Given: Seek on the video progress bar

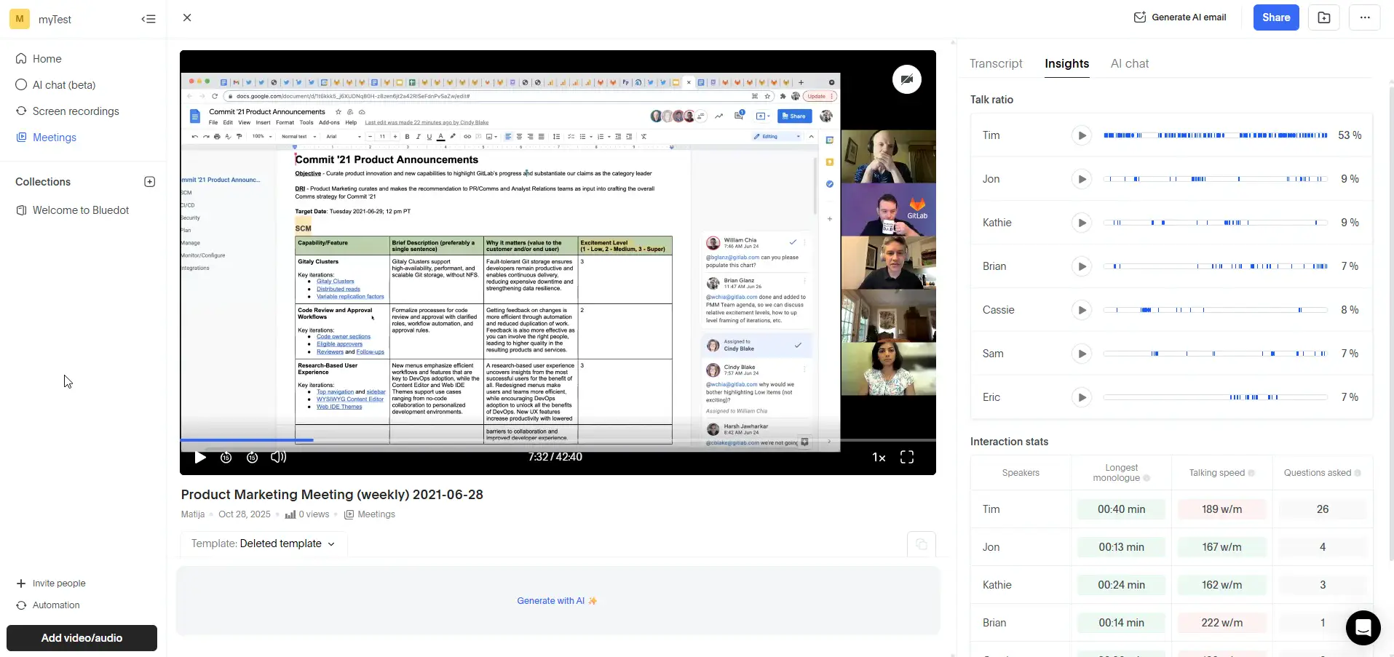Looking at the screenshot, I should 558,440.
